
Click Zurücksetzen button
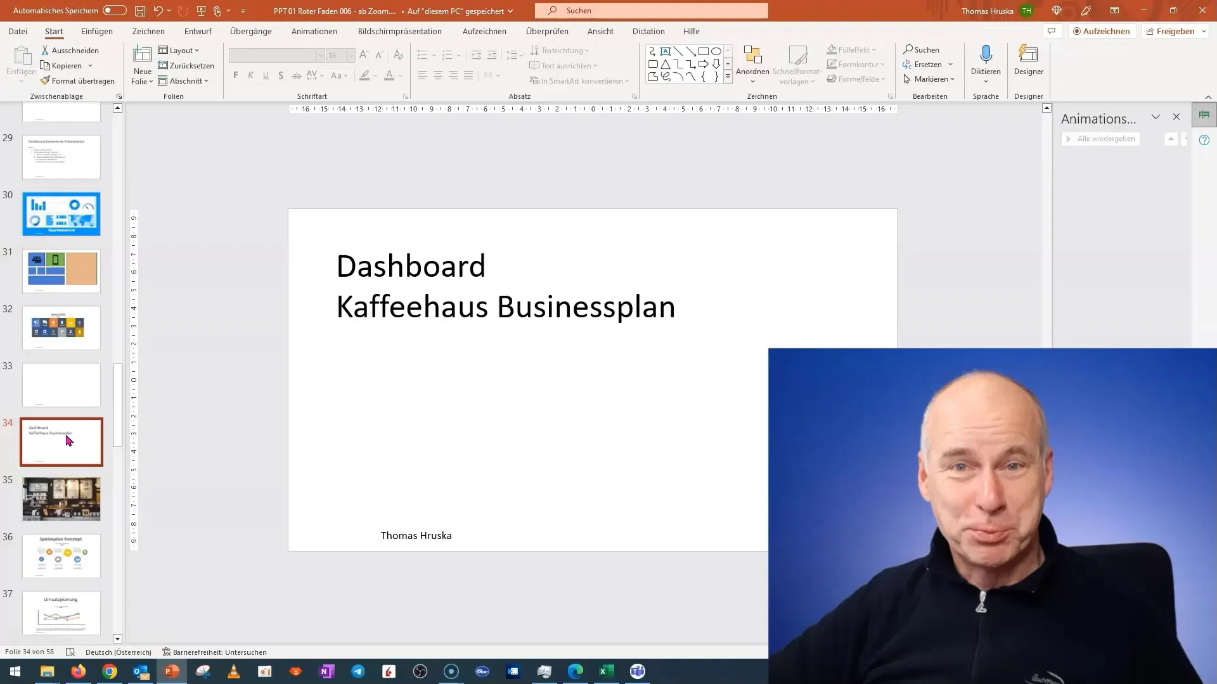pos(186,65)
